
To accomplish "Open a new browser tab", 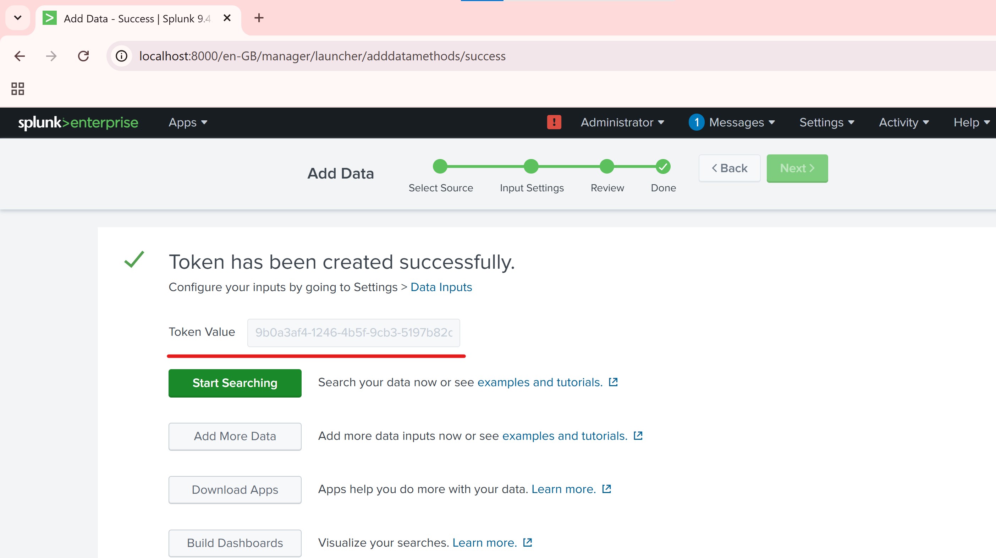I will [259, 18].
